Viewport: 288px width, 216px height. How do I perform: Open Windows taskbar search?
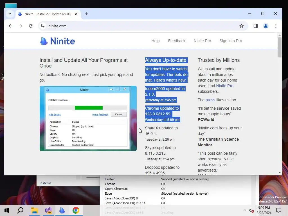click(20, 210)
